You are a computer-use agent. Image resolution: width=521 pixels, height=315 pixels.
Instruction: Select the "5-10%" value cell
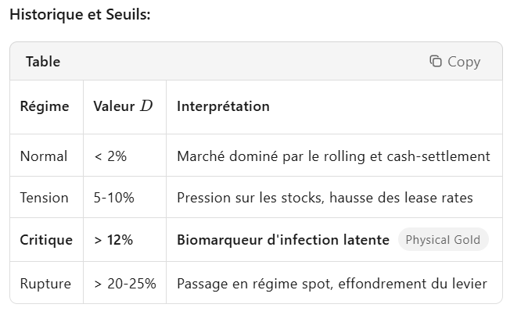click(x=114, y=198)
